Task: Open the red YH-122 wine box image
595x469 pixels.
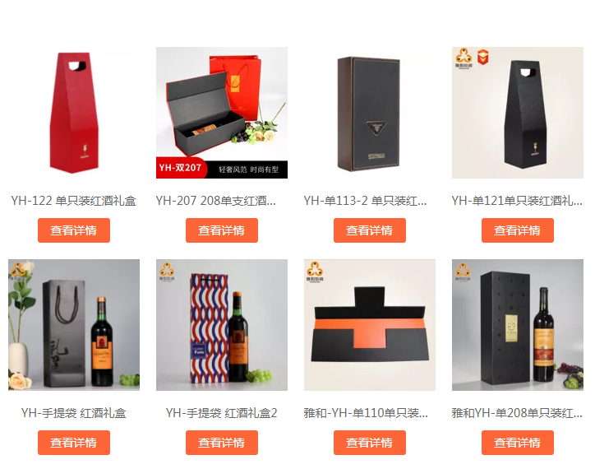Action: (74, 113)
